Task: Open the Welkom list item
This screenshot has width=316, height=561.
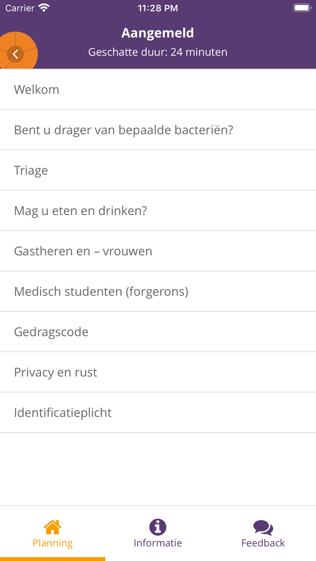Action: [x=158, y=89]
